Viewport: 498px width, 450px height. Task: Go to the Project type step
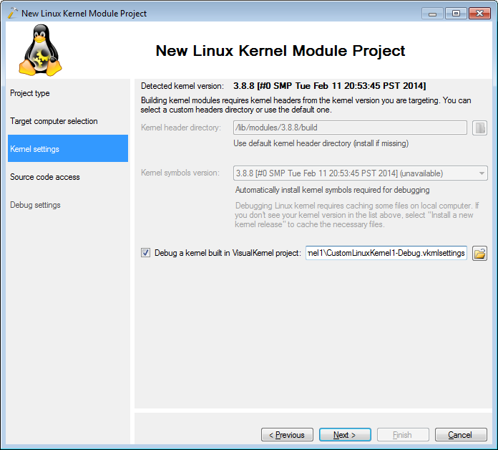(30, 93)
